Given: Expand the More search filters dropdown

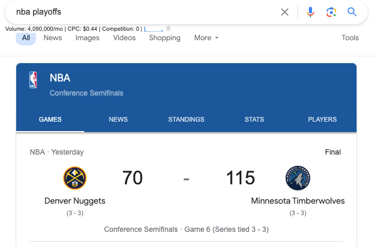Looking at the screenshot, I should [206, 38].
